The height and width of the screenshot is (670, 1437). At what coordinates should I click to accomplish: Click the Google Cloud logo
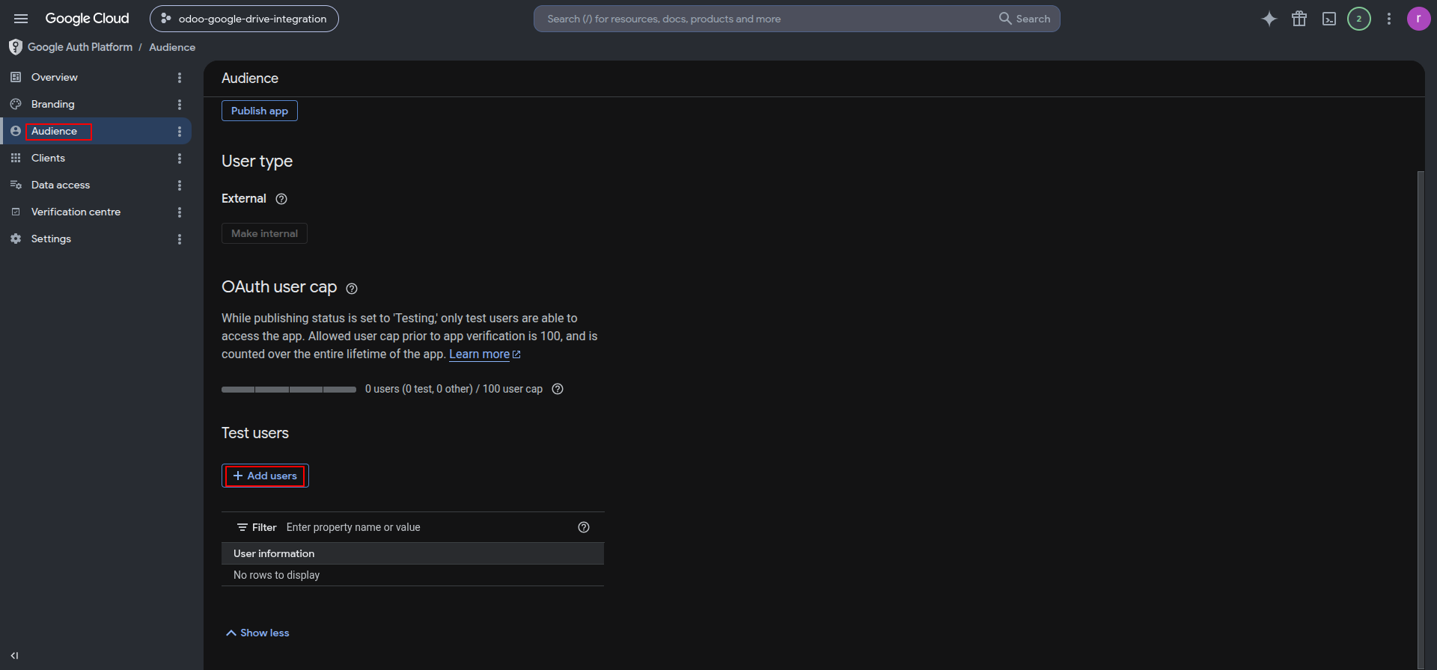87,19
